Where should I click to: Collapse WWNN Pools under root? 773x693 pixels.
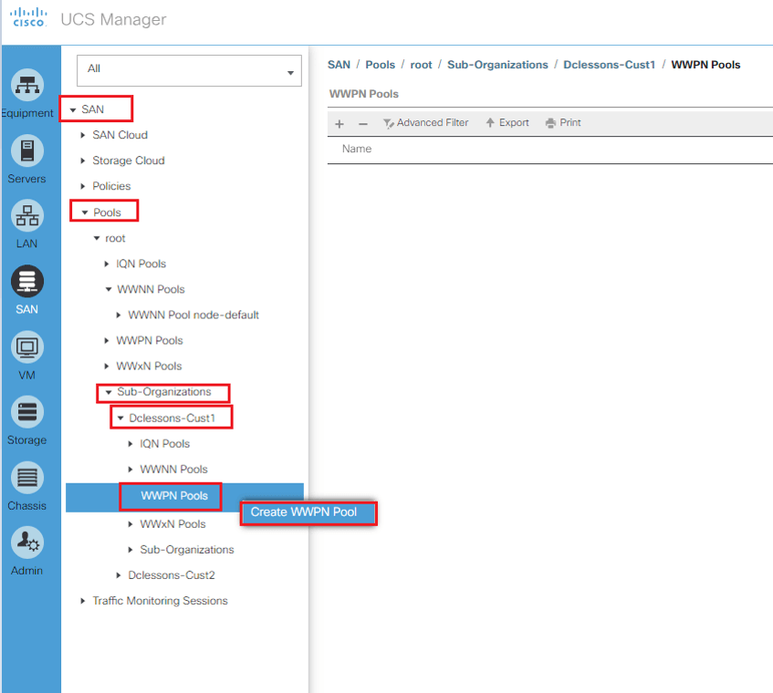click(109, 289)
